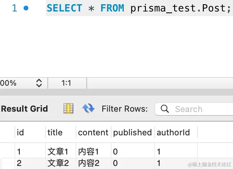Click the published value 0 in row 1
This screenshot has width=233, height=169.
[115, 152]
